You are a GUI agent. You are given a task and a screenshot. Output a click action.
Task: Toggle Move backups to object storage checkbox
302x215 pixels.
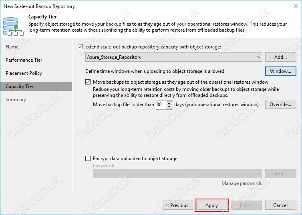88,82
